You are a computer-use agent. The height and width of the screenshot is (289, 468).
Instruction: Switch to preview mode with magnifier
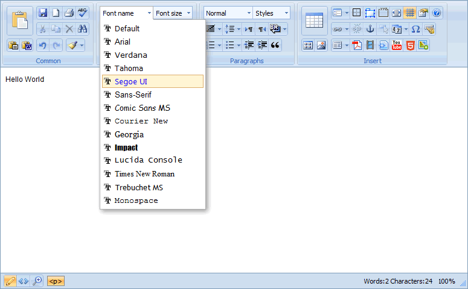pyautogui.click(x=37, y=281)
